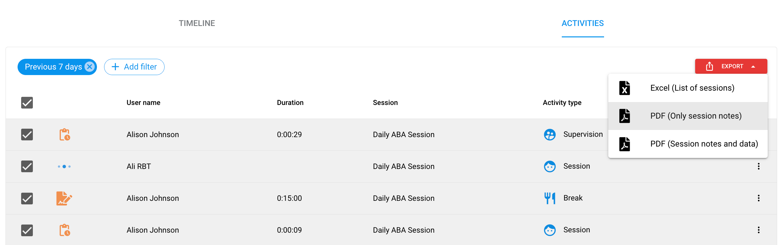
Task: Switch to the Timeline tab
Action: click(x=197, y=23)
